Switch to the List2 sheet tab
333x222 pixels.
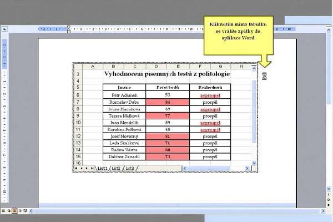pyautogui.click(x=115, y=168)
